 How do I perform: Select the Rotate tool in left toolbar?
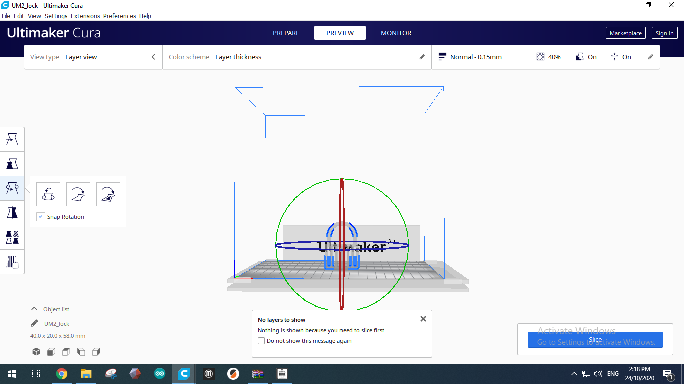pos(12,188)
